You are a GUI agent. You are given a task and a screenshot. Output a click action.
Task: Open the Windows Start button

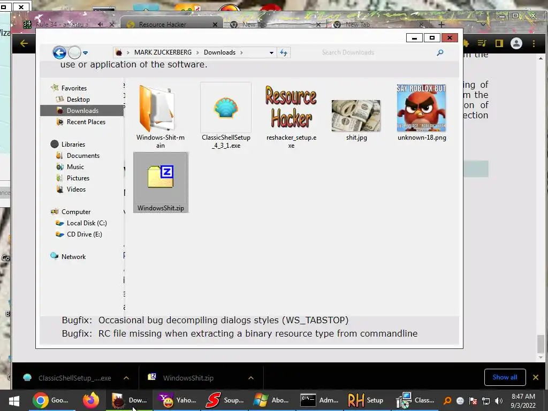14,400
